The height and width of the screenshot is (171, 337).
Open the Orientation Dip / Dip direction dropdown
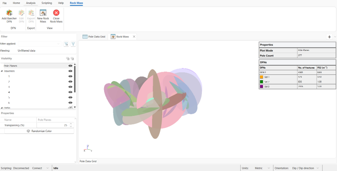(x=305, y=168)
